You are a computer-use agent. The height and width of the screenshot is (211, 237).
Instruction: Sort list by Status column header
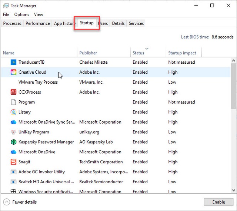pyautogui.click(x=138, y=53)
